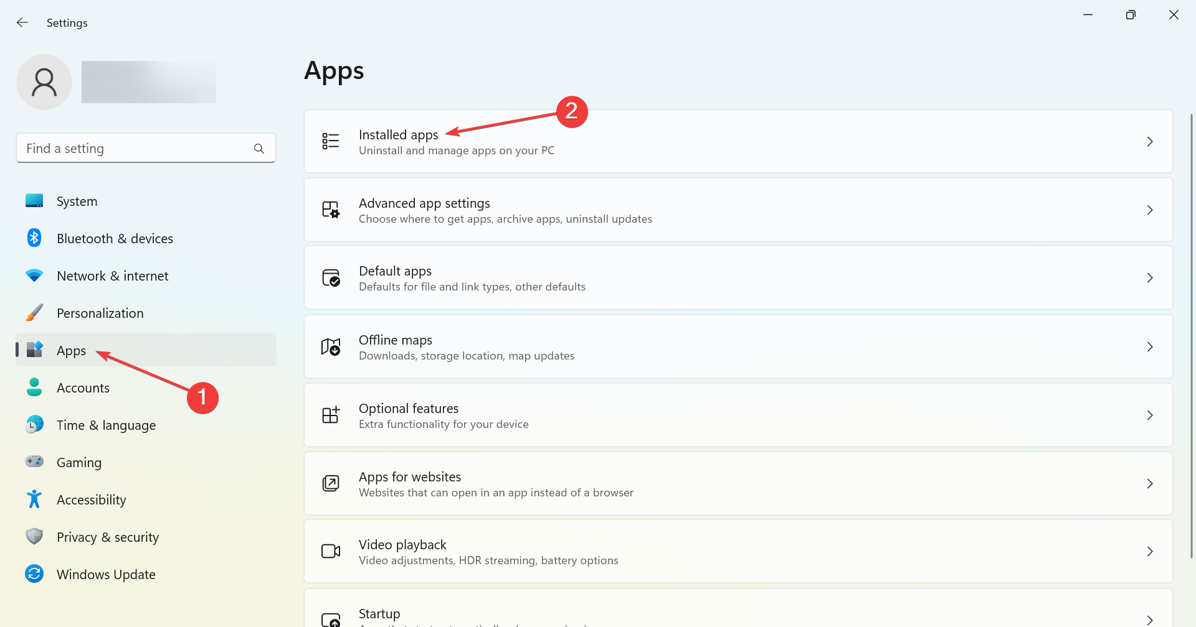Screen dimensions: 1196x627
Task: Click the Installed apps list icon
Action: tap(331, 142)
